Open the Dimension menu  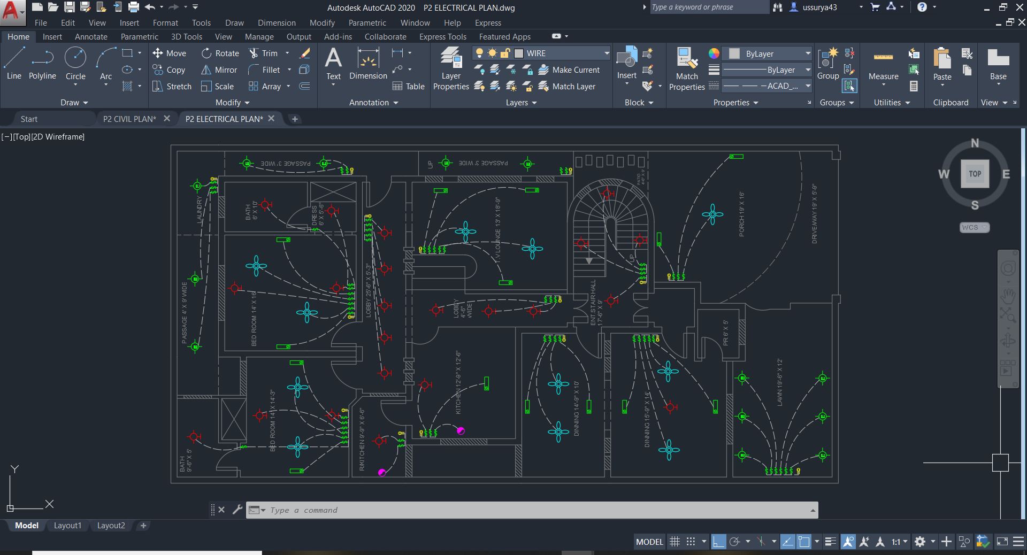(277, 22)
